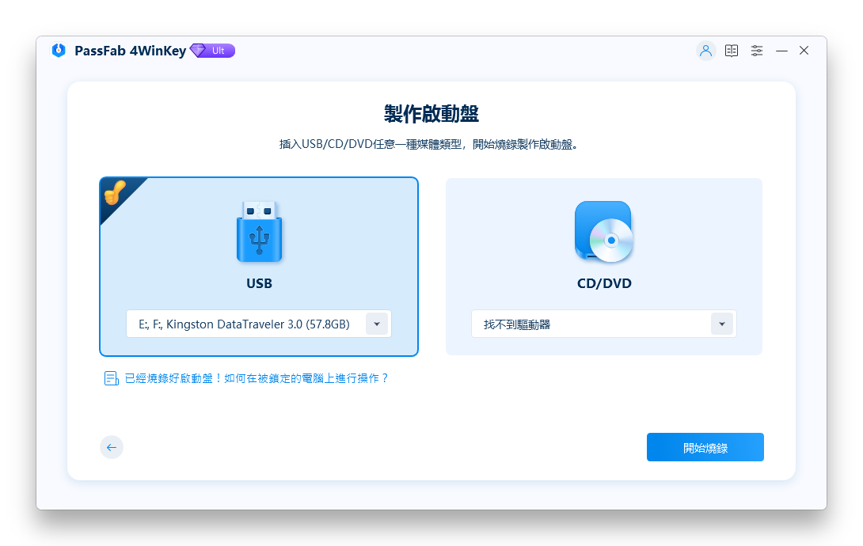
Task: Go back with the left arrow button
Action: [x=112, y=447]
